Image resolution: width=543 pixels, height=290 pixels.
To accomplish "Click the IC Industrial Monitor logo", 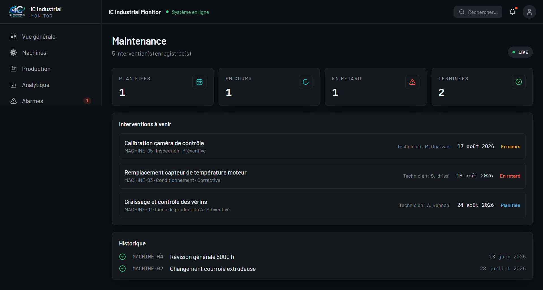I will (x=17, y=12).
